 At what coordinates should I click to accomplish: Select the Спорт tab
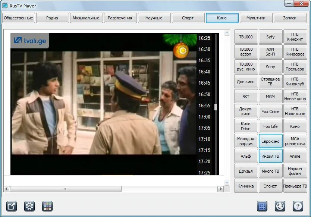[188, 18]
